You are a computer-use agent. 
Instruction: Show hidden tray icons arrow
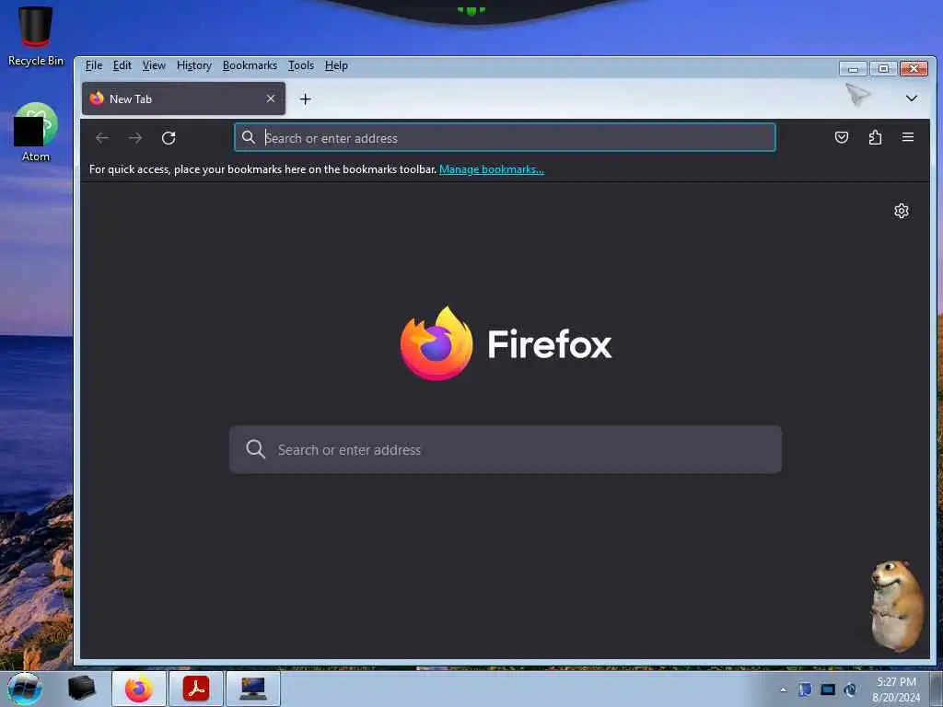click(783, 690)
